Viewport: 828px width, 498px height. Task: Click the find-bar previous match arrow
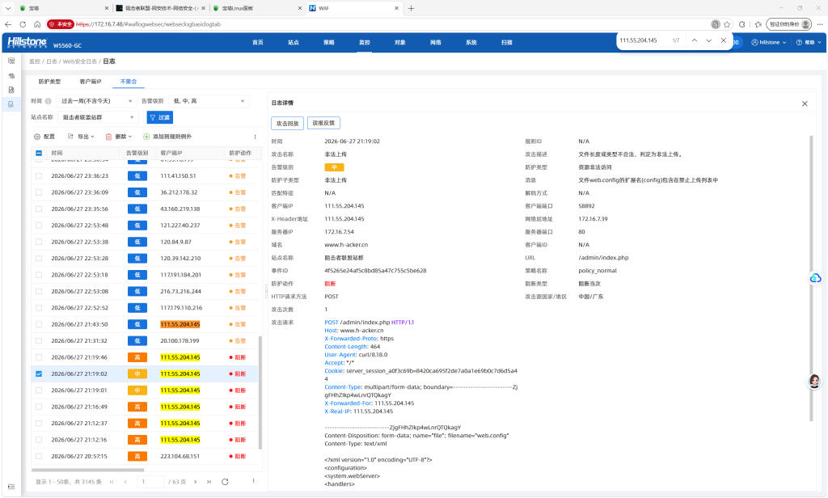695,40
